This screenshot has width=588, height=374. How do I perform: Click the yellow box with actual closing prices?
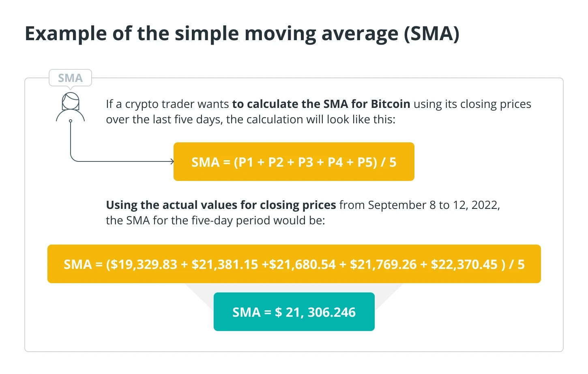click(x=294, y=264)
